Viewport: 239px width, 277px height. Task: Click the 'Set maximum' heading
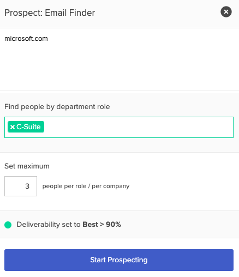27,166
